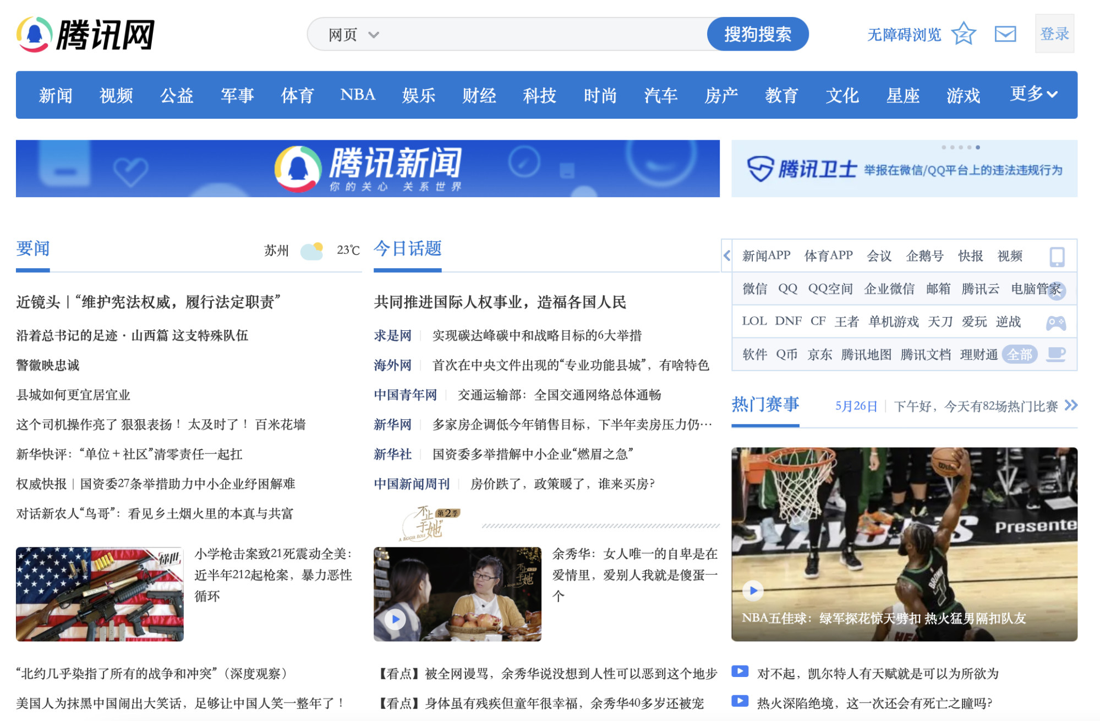Collapse quick links panel with left arrow
Screen dimensions: 1100x721
727,256
